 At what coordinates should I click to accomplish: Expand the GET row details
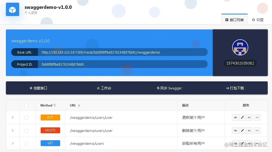pos(13,143)
